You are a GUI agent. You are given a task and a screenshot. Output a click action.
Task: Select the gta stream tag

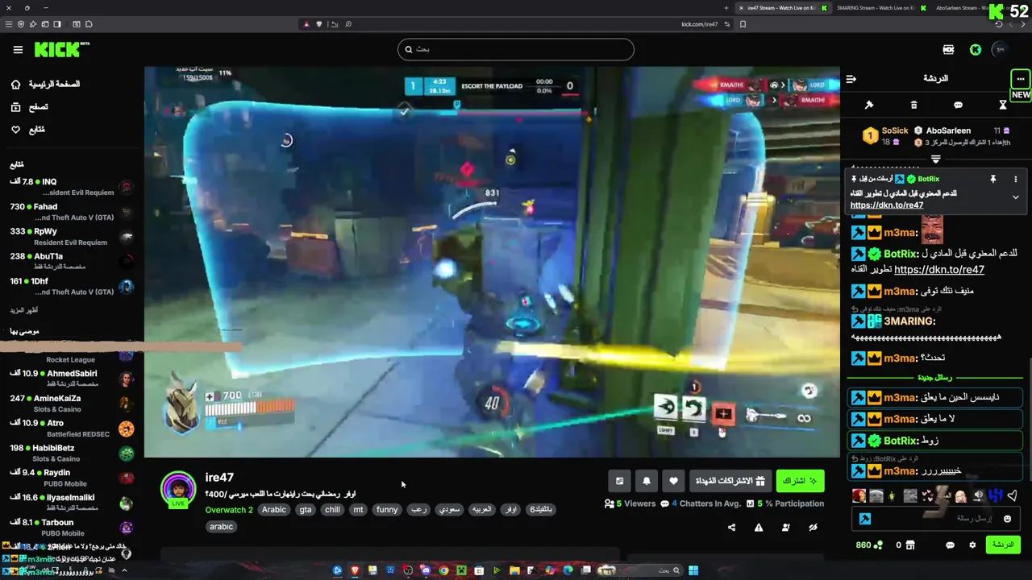coord(306,510)
